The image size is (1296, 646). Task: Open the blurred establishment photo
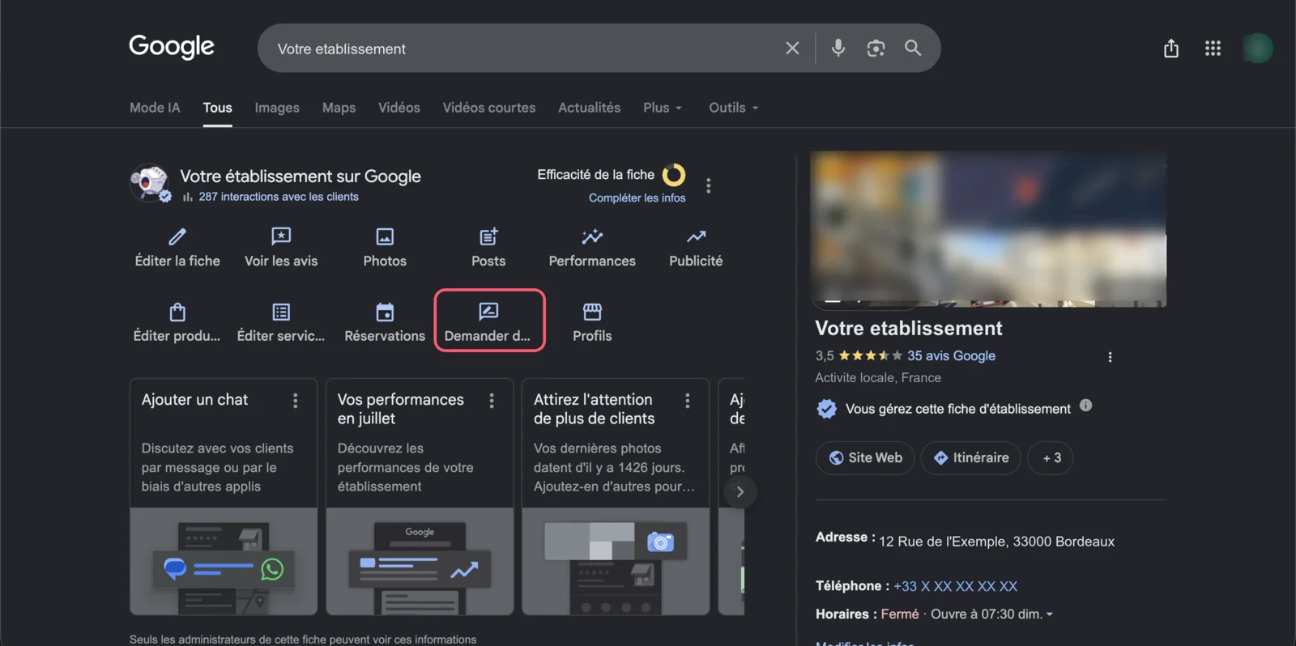pos(988,229)
